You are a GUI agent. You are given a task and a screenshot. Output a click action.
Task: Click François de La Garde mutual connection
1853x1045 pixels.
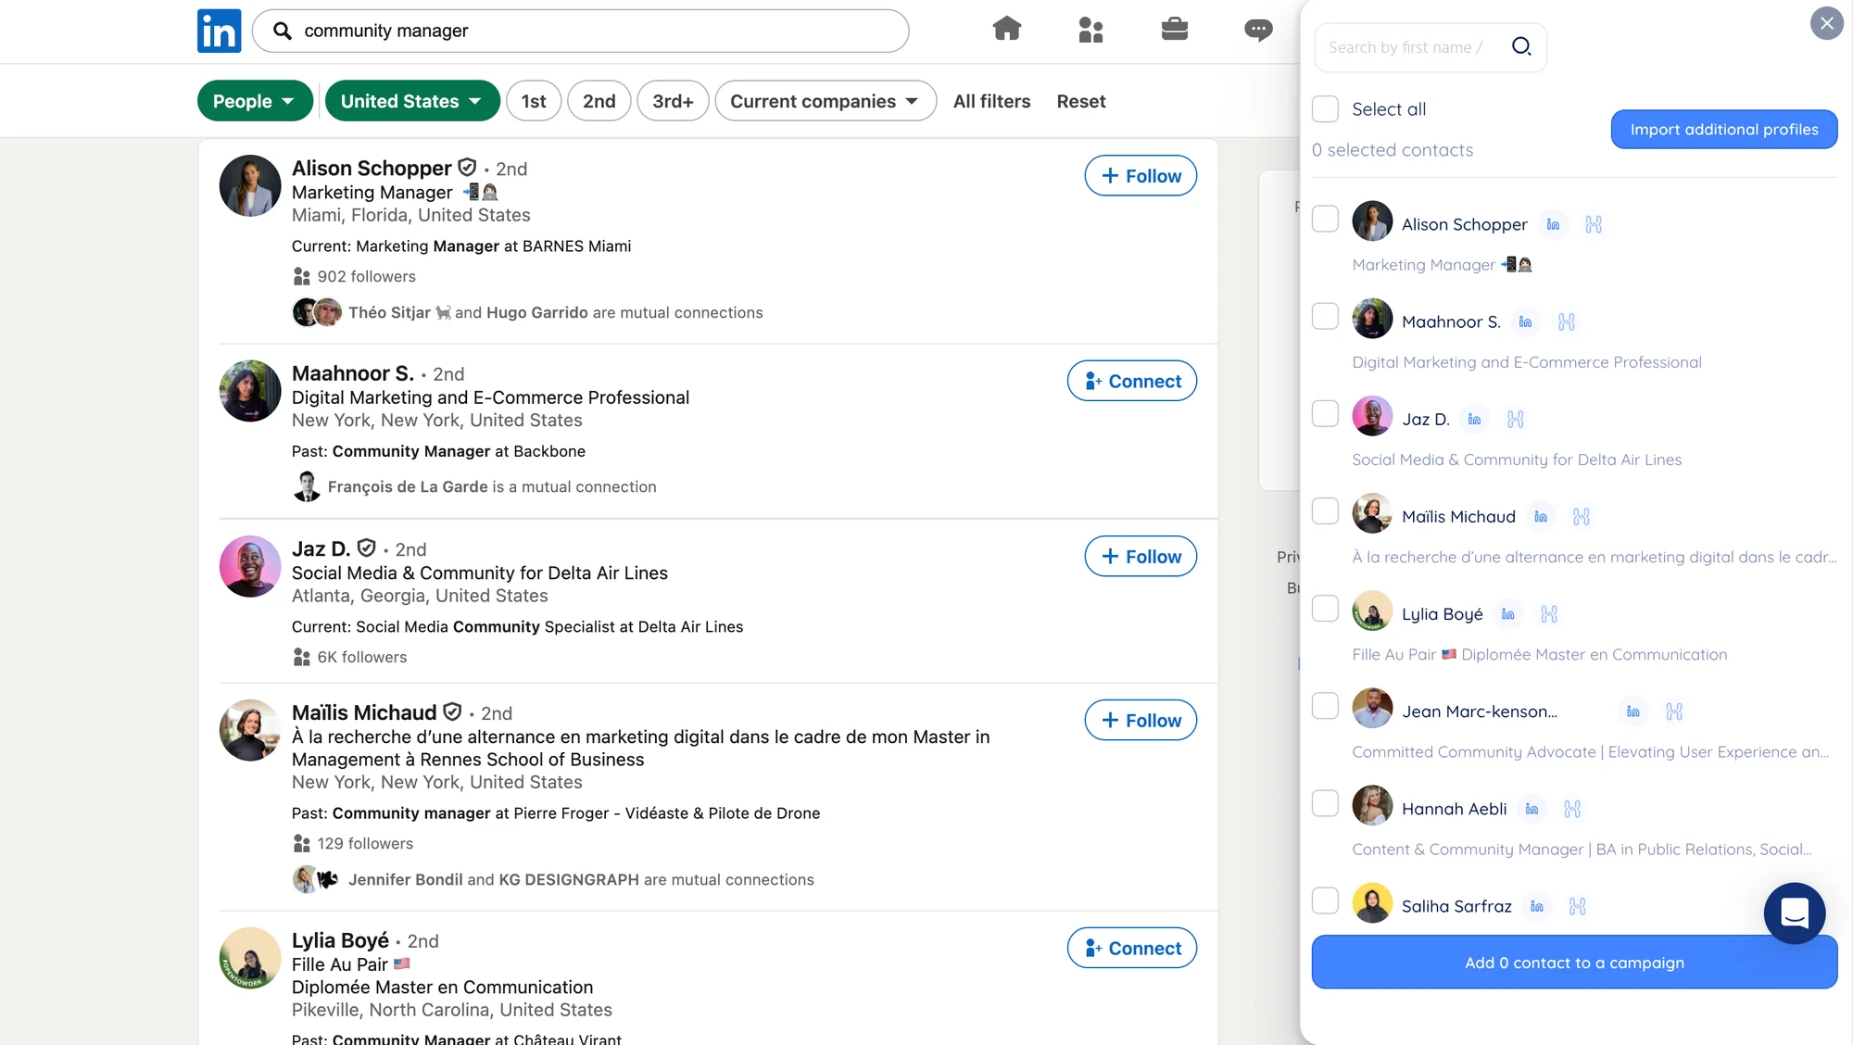click(x=408, y=486)
